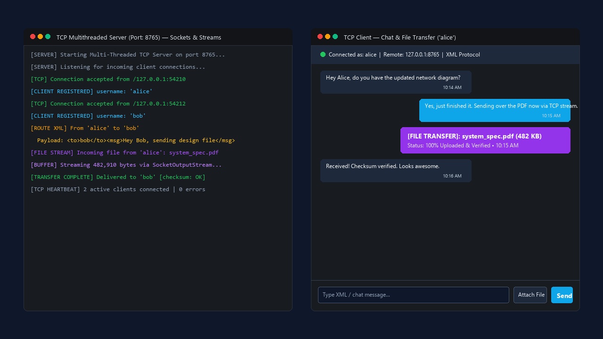This screenshot has width=603, height=339.
Task: Click log line with connection from port 54210
Action: [x=108, y=79]
